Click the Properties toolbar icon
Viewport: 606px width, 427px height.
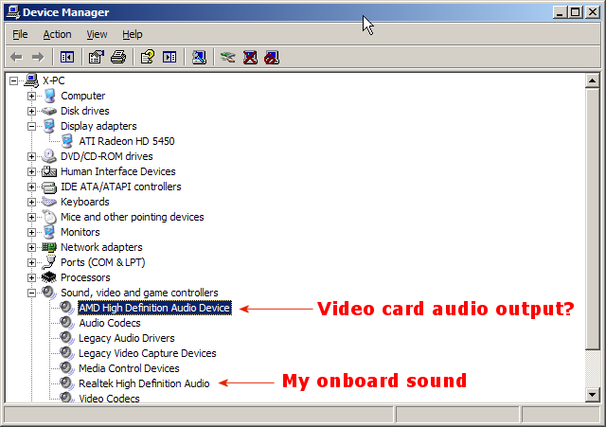pos(96,57)
